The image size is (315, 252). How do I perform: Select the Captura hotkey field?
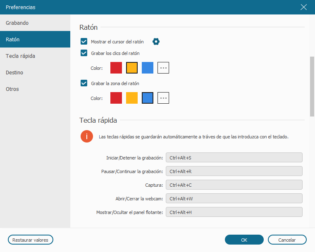coord(234,185)
